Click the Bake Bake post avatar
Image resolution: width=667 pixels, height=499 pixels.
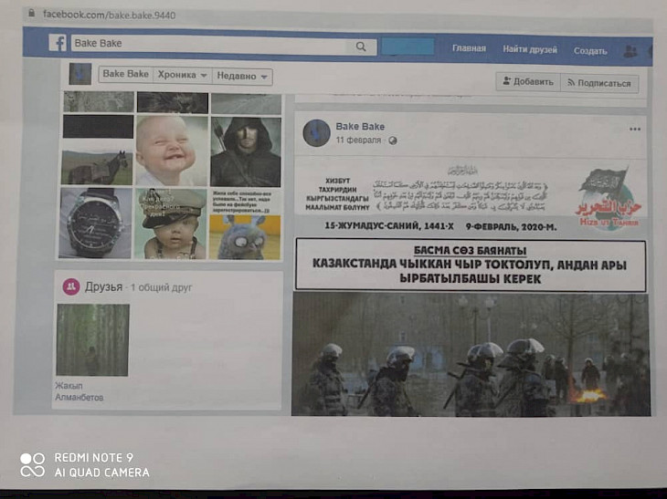click(316, 133)
